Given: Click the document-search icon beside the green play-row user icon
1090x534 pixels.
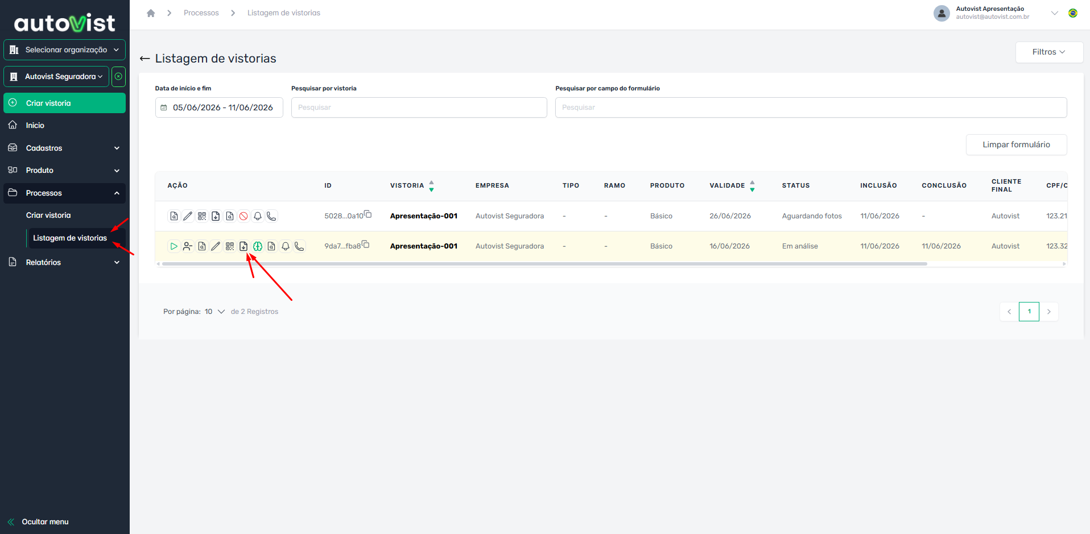Looking at the screenshot, I should tap(202, 246).
